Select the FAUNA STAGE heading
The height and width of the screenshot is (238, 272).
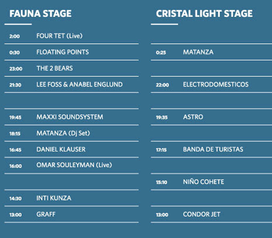coord(40,13)
